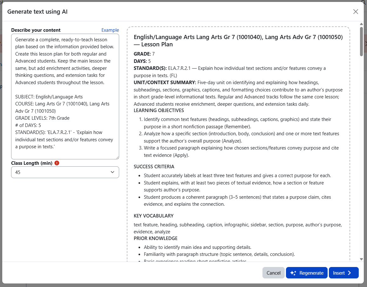Click the red error icon beside Class Length
This screenshot has width=367, height=287.
[x=57, y=163]
